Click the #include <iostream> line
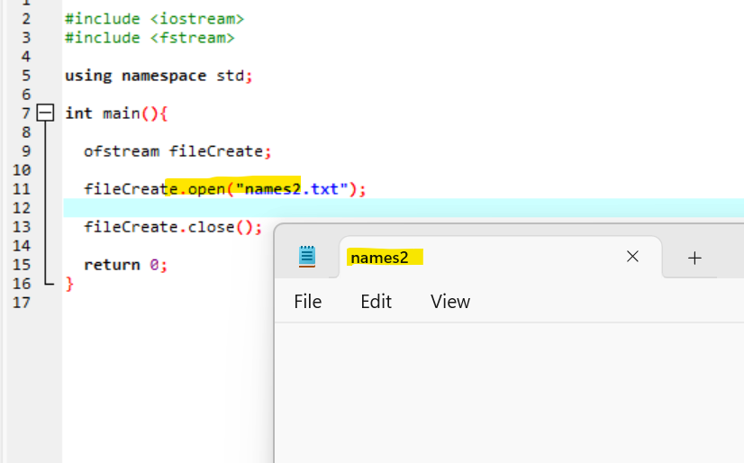744x463 pixels. click(154, 19)
